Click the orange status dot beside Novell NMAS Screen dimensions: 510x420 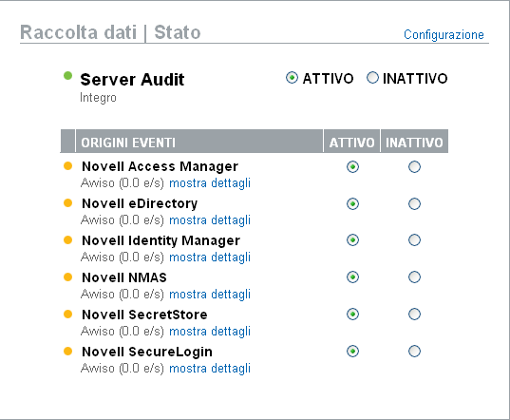(x=67, y=277)
